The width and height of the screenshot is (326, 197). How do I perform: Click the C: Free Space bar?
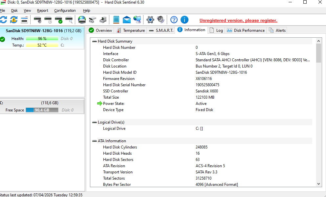point(42,110)
